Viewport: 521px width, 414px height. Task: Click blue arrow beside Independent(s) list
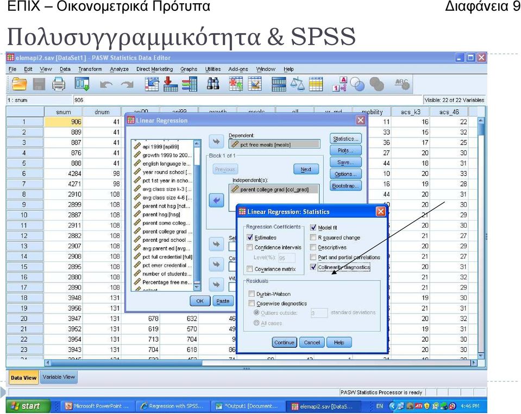tap(216, 200)
